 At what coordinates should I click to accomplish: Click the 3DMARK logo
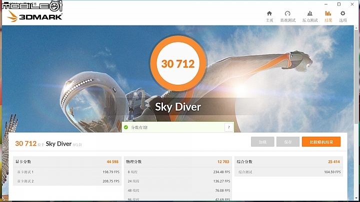tap(34, 16)
